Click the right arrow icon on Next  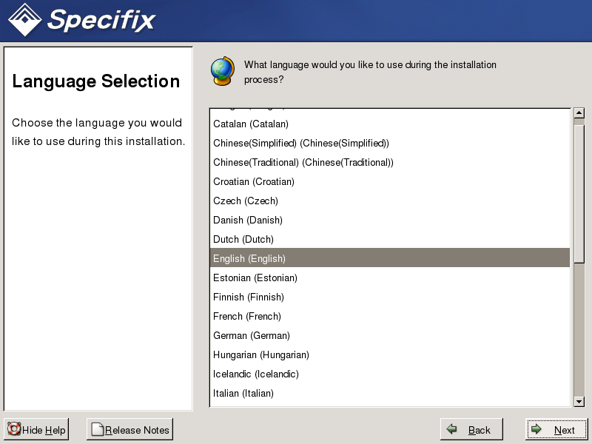click(x=536, y=430)
